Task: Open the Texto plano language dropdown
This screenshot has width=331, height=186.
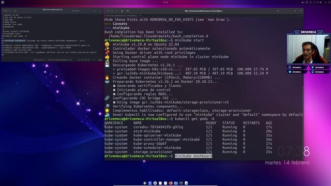Action: coord(39,60)
